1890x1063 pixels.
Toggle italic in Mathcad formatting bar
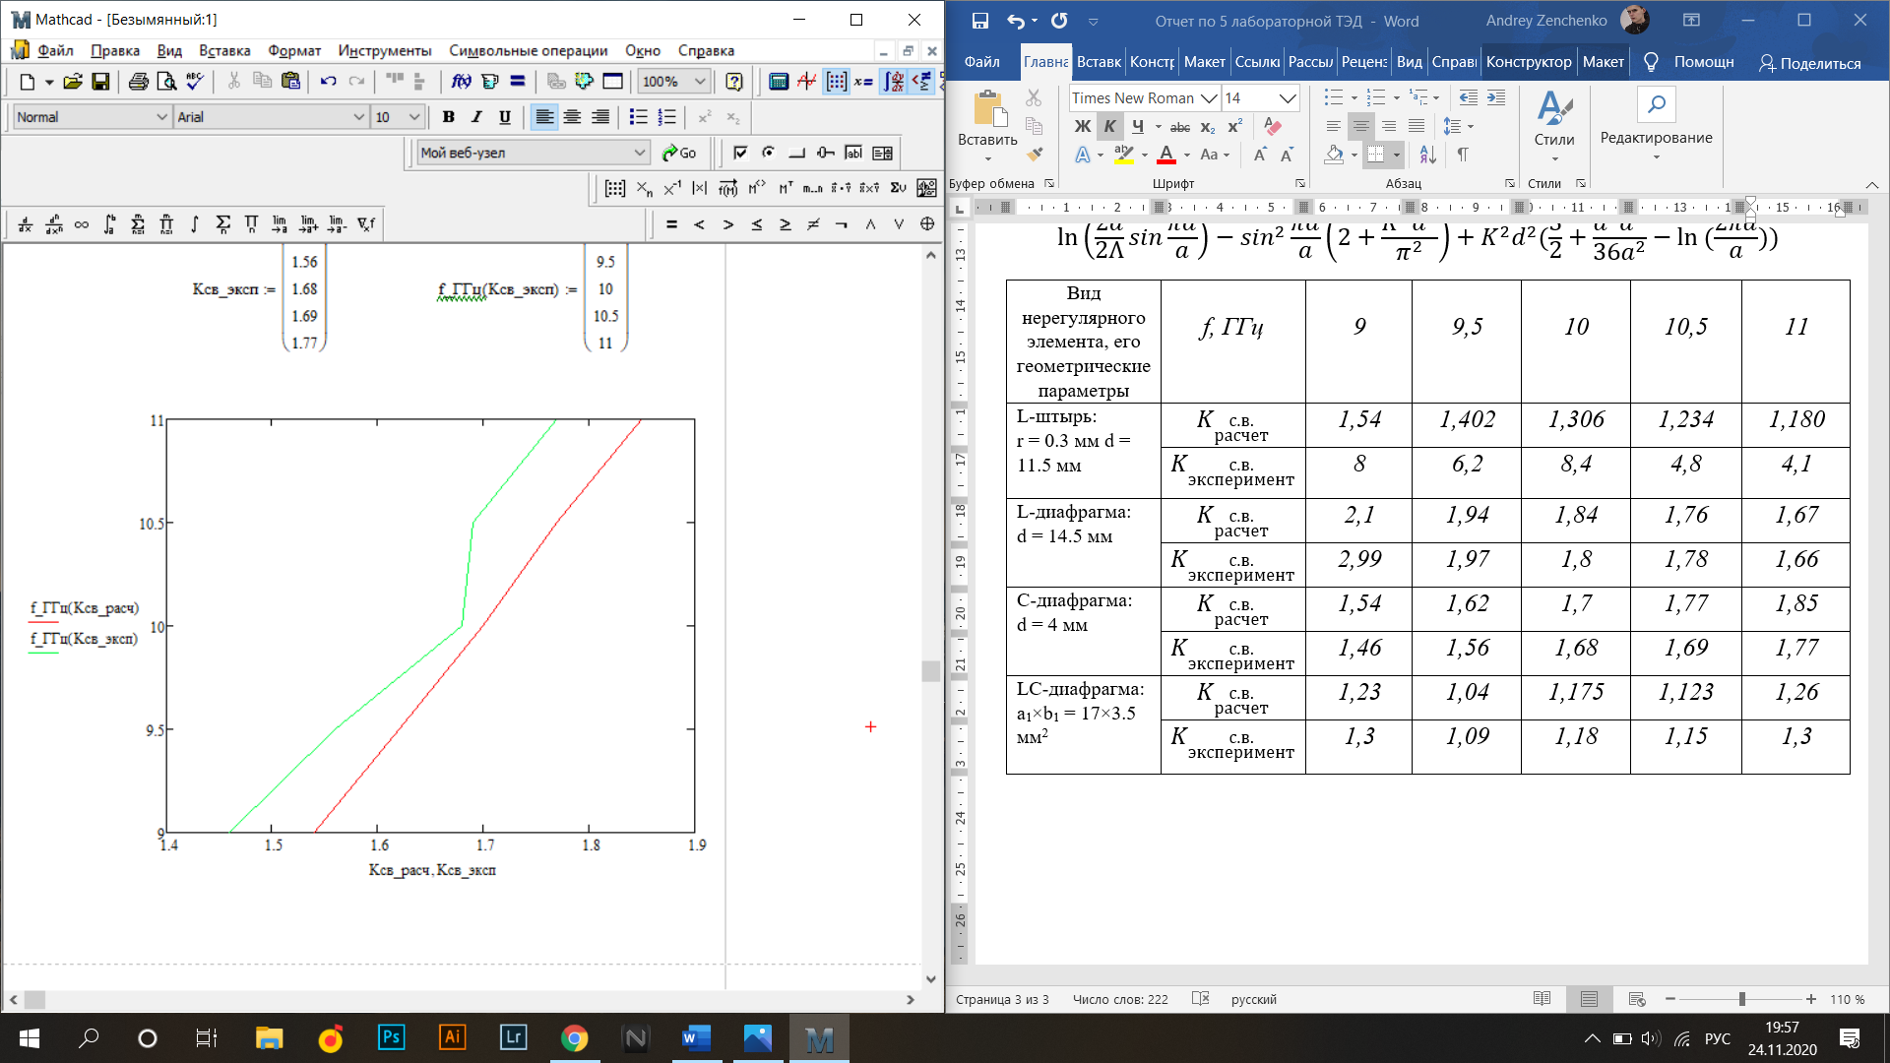point(476,117)
